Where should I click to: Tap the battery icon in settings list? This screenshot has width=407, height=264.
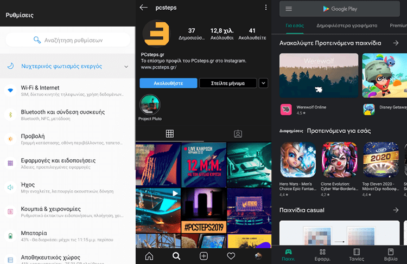[x=10, y=236]
